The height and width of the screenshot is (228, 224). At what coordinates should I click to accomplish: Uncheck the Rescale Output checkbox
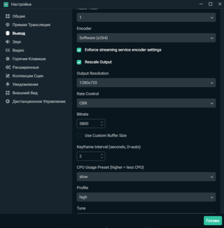click(x=79, y=62)
